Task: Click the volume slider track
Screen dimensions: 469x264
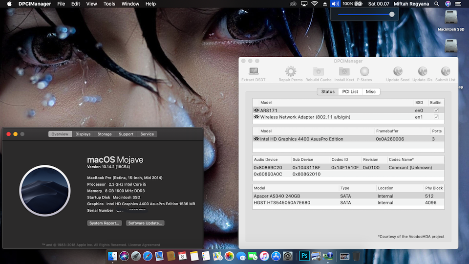Action: pyautogui.click(x=364, y=14)
